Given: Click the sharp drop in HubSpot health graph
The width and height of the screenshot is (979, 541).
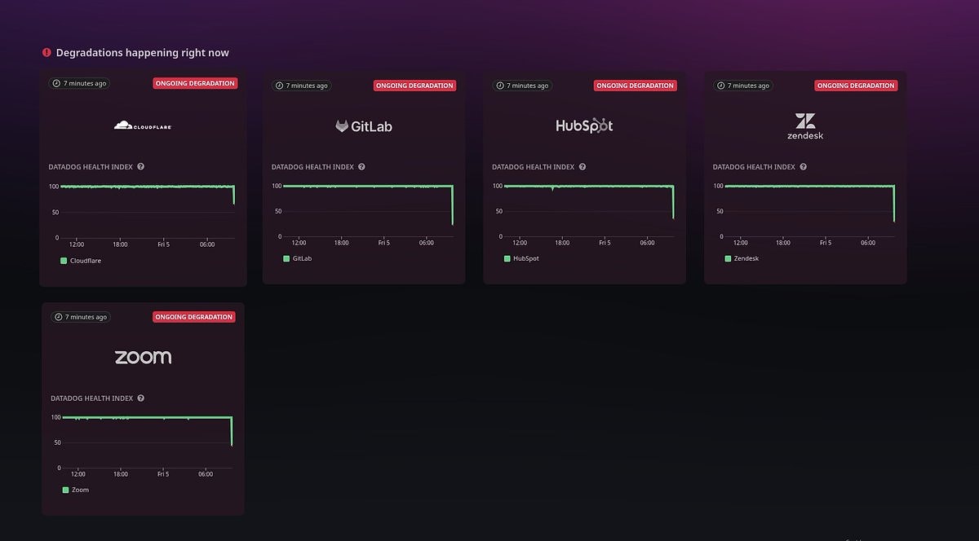Looking at the screenshot, I should [673, 202].
